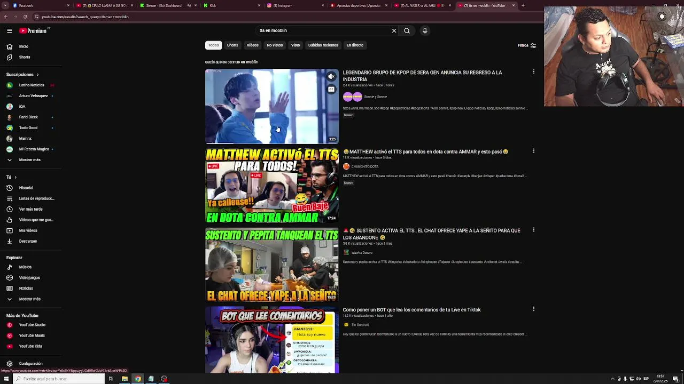Open Latina Noticias subscription
The image size is (684, 384).
(x=30, y=85)
